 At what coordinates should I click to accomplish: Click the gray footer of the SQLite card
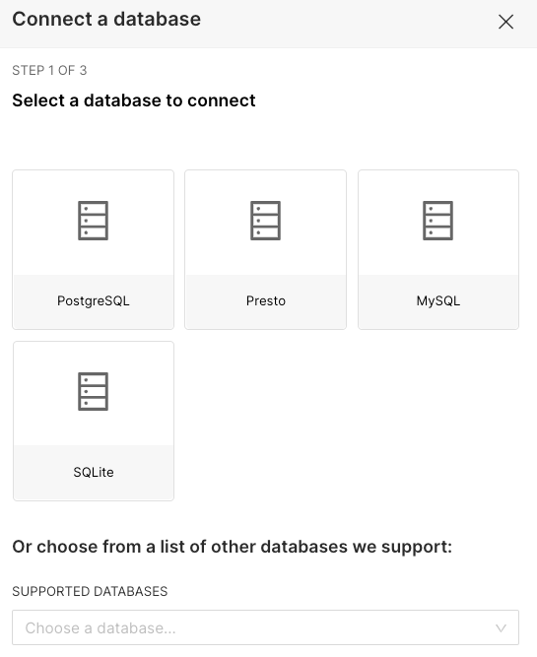coord(93,473)
